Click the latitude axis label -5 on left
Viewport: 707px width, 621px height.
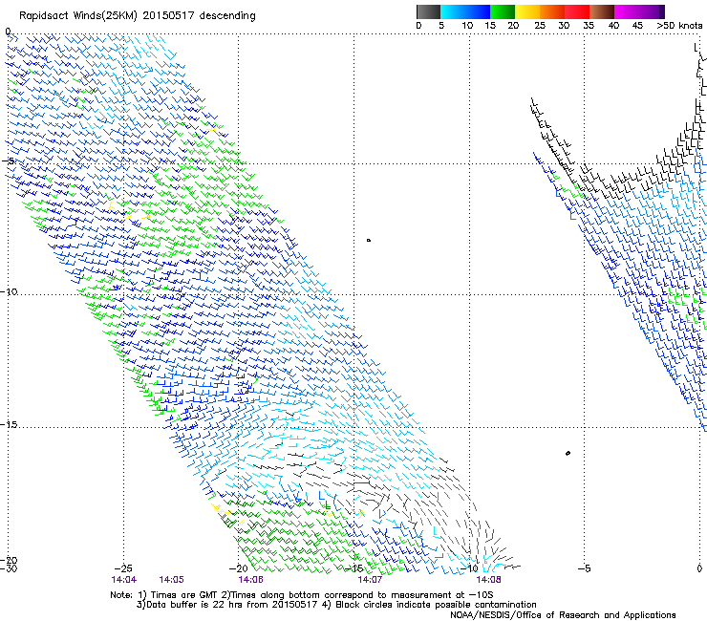click(8, 161)
